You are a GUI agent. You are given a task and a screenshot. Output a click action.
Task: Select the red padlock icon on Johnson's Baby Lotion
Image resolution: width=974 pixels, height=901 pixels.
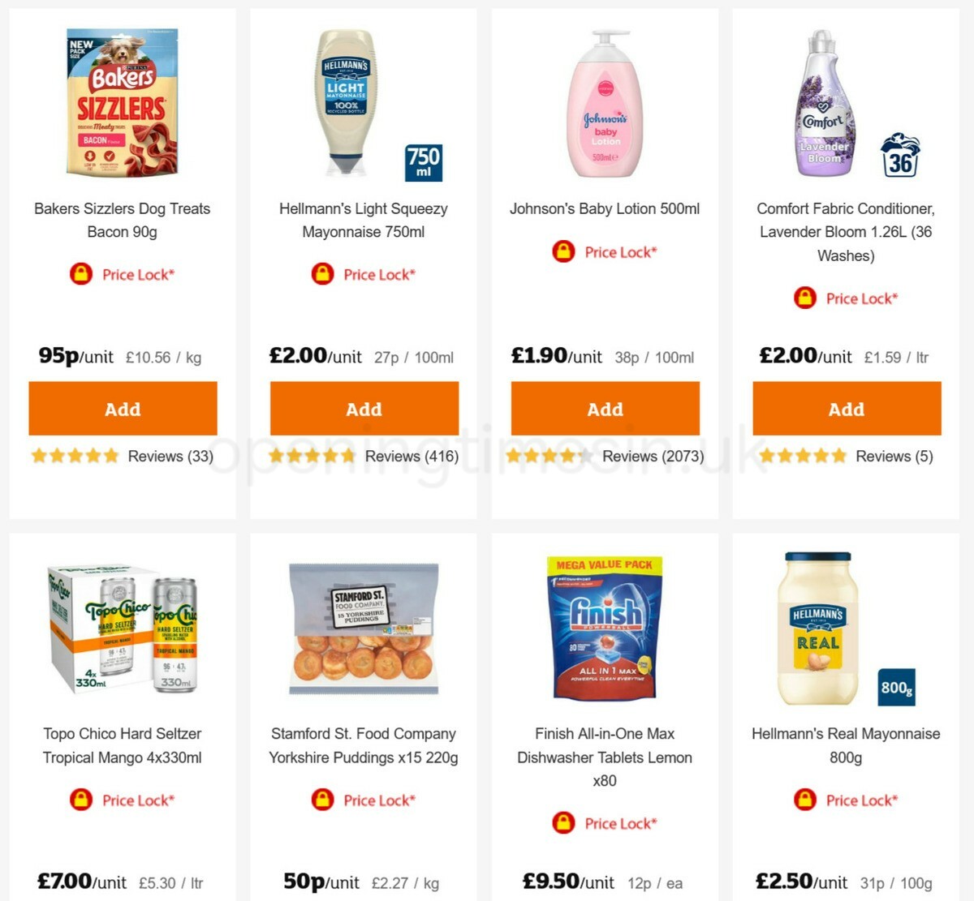pyautogui.click(x=562, y=251)
